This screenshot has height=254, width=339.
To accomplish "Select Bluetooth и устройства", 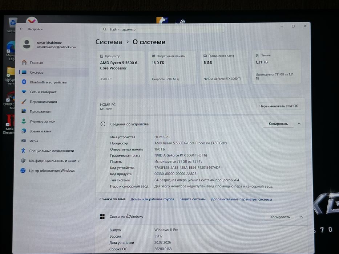I will [54, 82].
